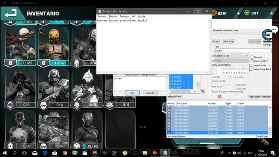Toggle the Fast Scan checkbox
This screenshot has height=157, width=279.
point(210,86)
